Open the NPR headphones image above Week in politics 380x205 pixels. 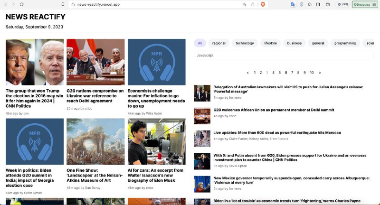point(35,141)
